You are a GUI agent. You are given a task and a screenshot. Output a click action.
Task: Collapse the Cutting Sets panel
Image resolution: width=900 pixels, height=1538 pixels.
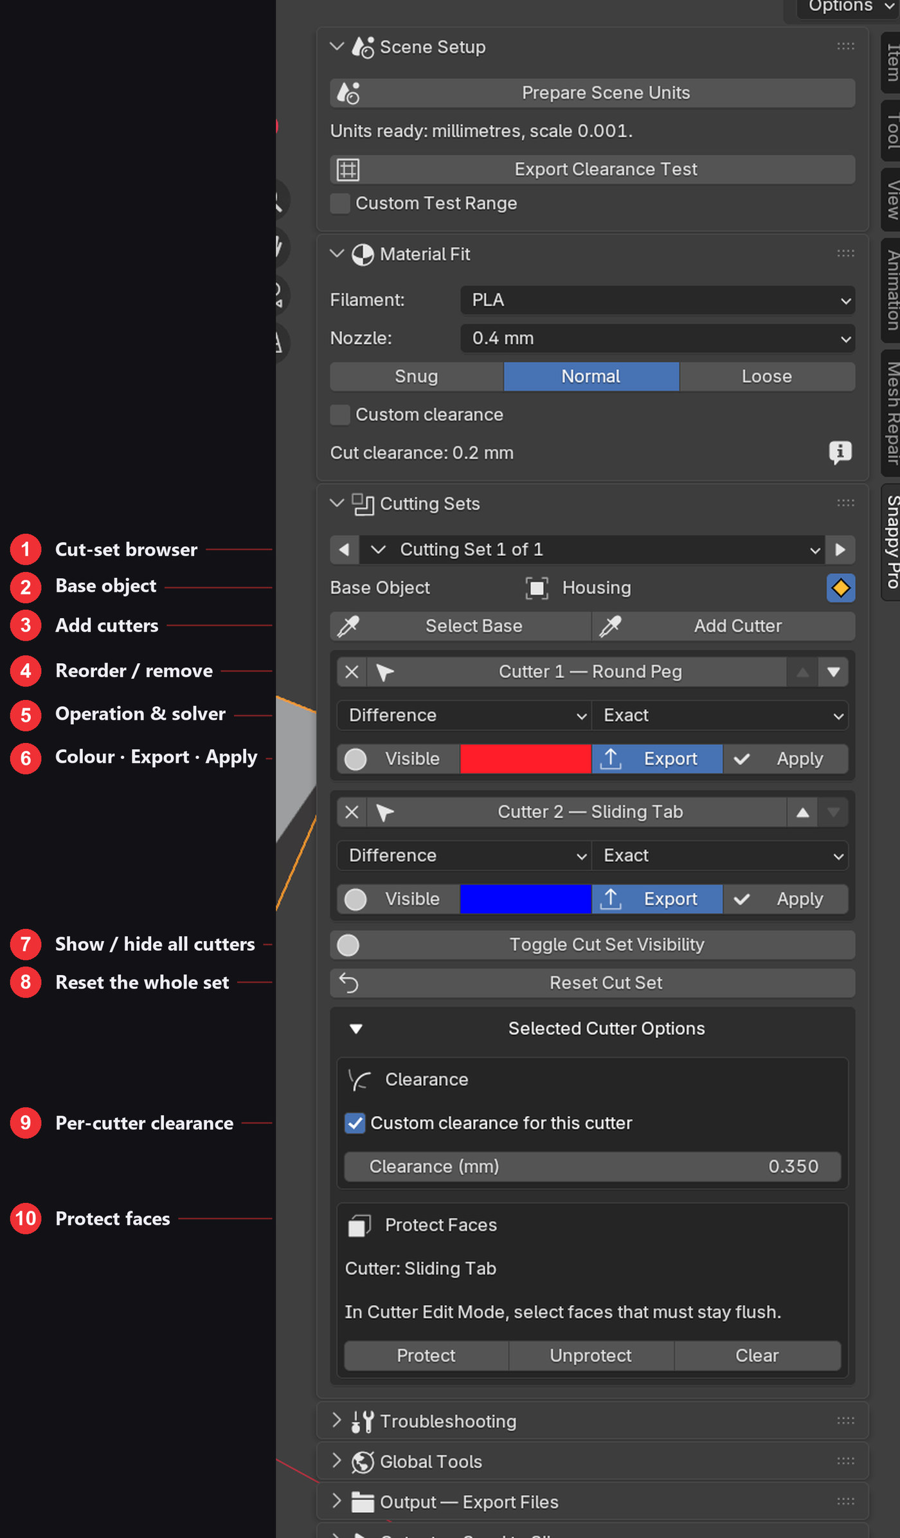pyautogui.click(x=337, y=504)
